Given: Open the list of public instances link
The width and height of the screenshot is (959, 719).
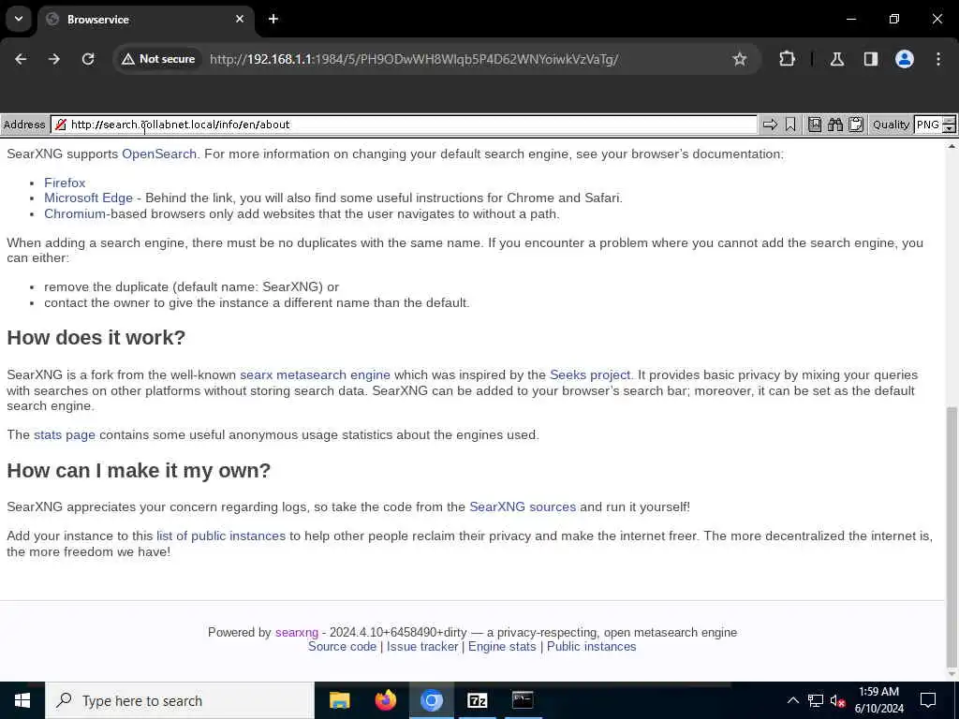Looking at the screenshot, I should coord(221,536).
